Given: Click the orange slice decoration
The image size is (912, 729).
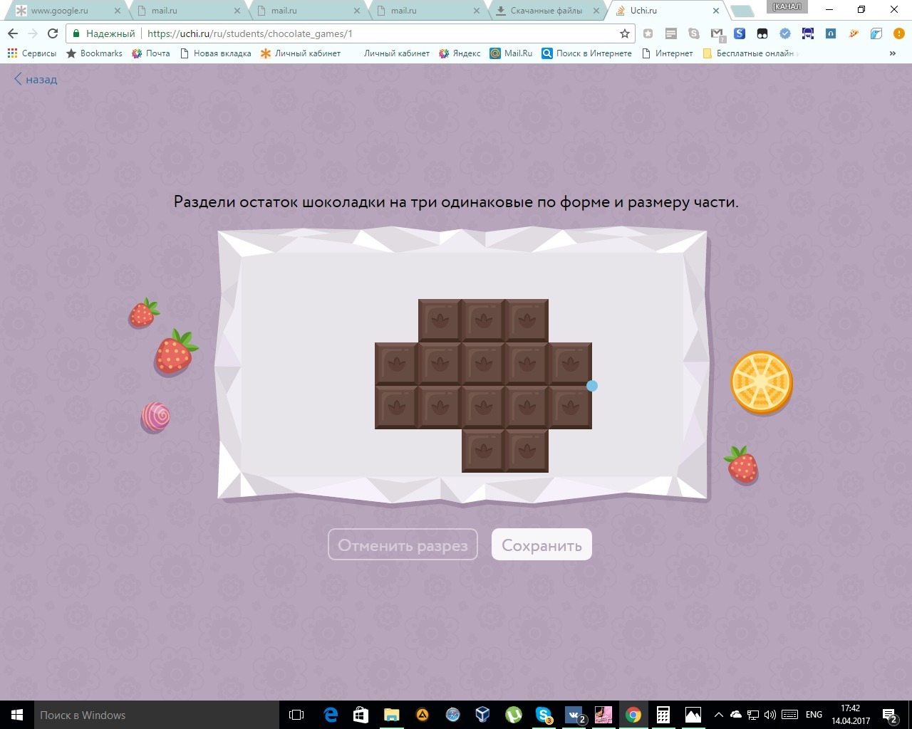Looking at the screenshot, I should click(761, 382).
